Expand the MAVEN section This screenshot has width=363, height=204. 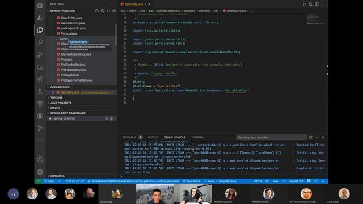(53, 108)
